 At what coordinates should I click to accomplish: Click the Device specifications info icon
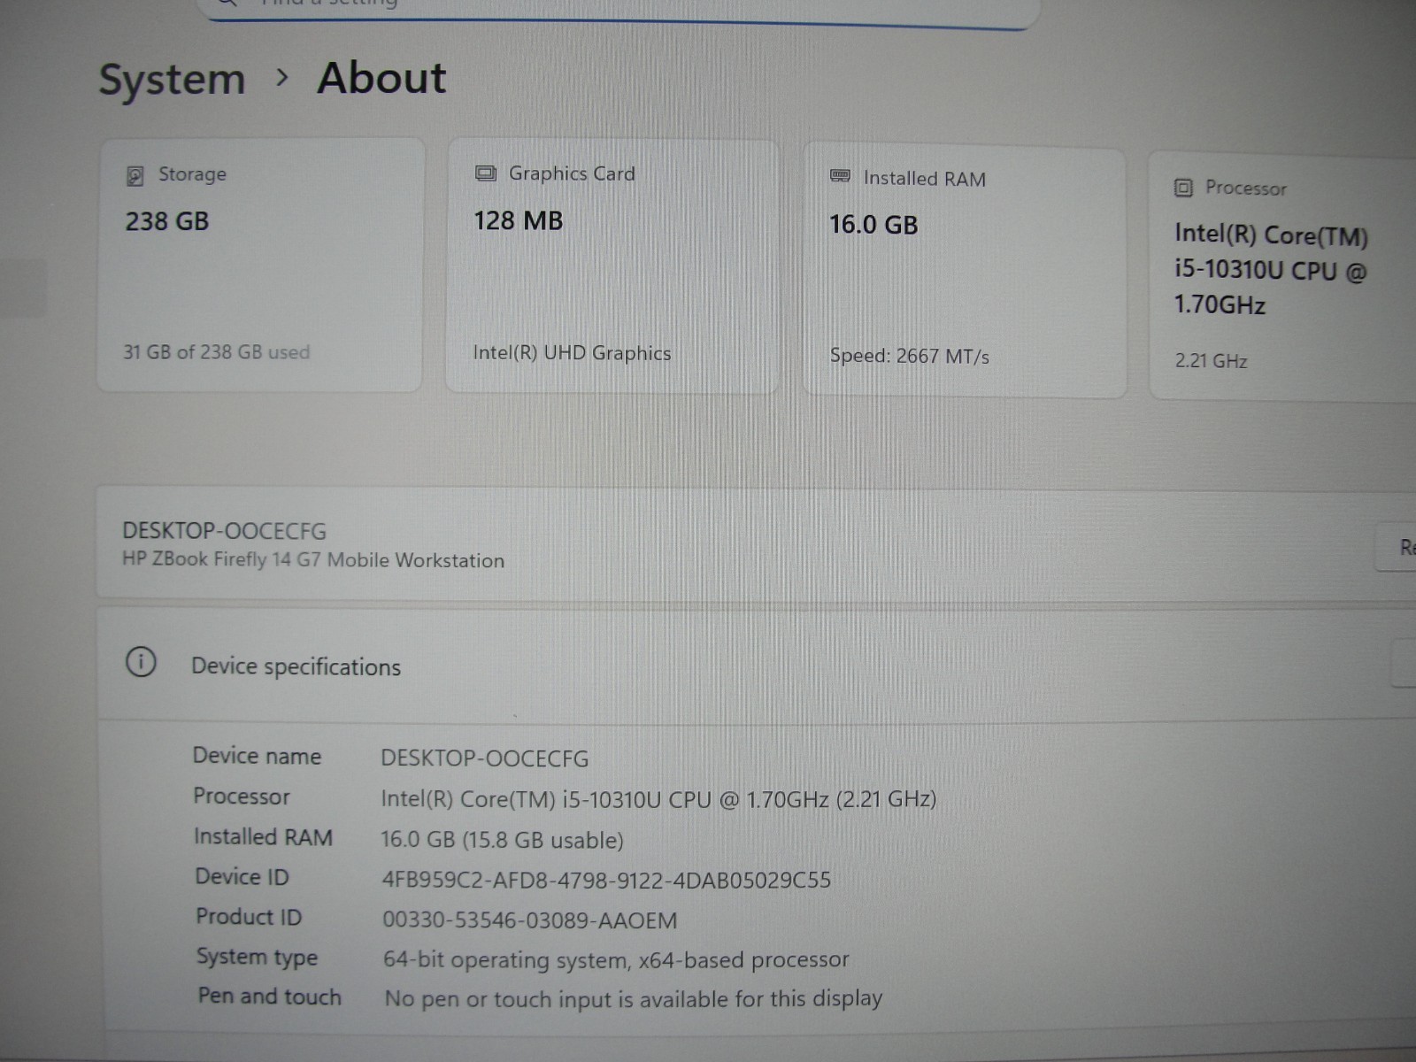[x=141, y=662]
